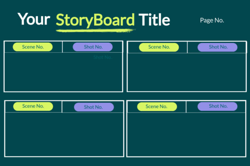Select the top-right panel's Shot No. pill
Screen dimensions: 250x166
(217, 47)
